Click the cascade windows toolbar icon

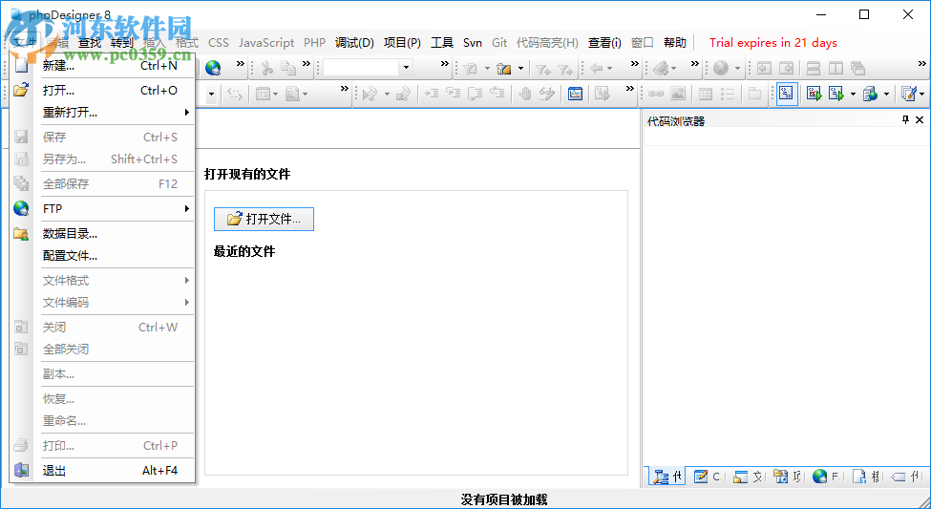(857, 69)
